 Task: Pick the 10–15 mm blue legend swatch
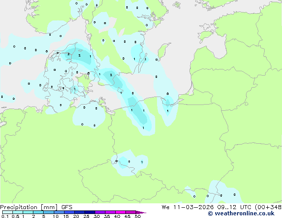click(x=59, y=212)
